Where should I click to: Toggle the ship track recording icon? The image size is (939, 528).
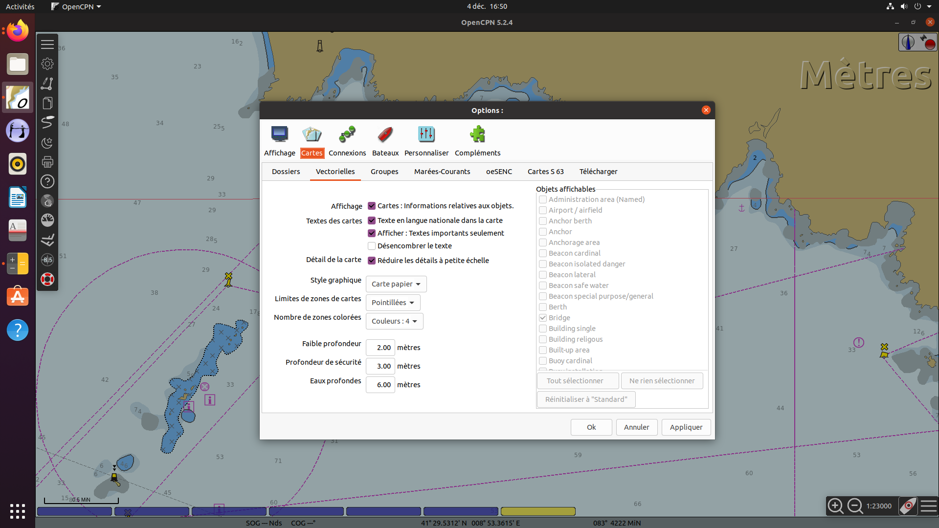click(x=47, y=123)
